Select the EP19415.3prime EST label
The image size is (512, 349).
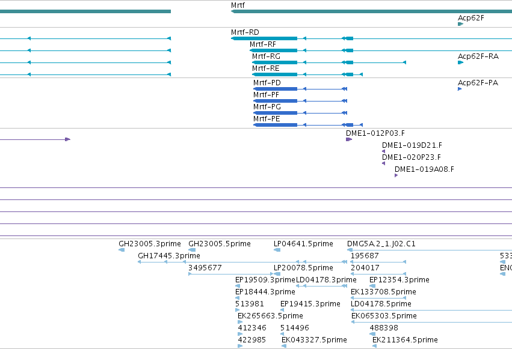pos(310,304)
